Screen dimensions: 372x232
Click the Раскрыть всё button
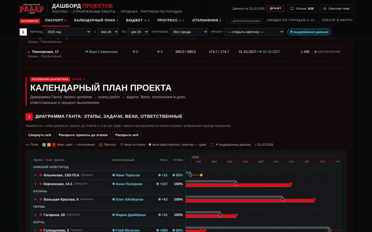coord(127,135)
